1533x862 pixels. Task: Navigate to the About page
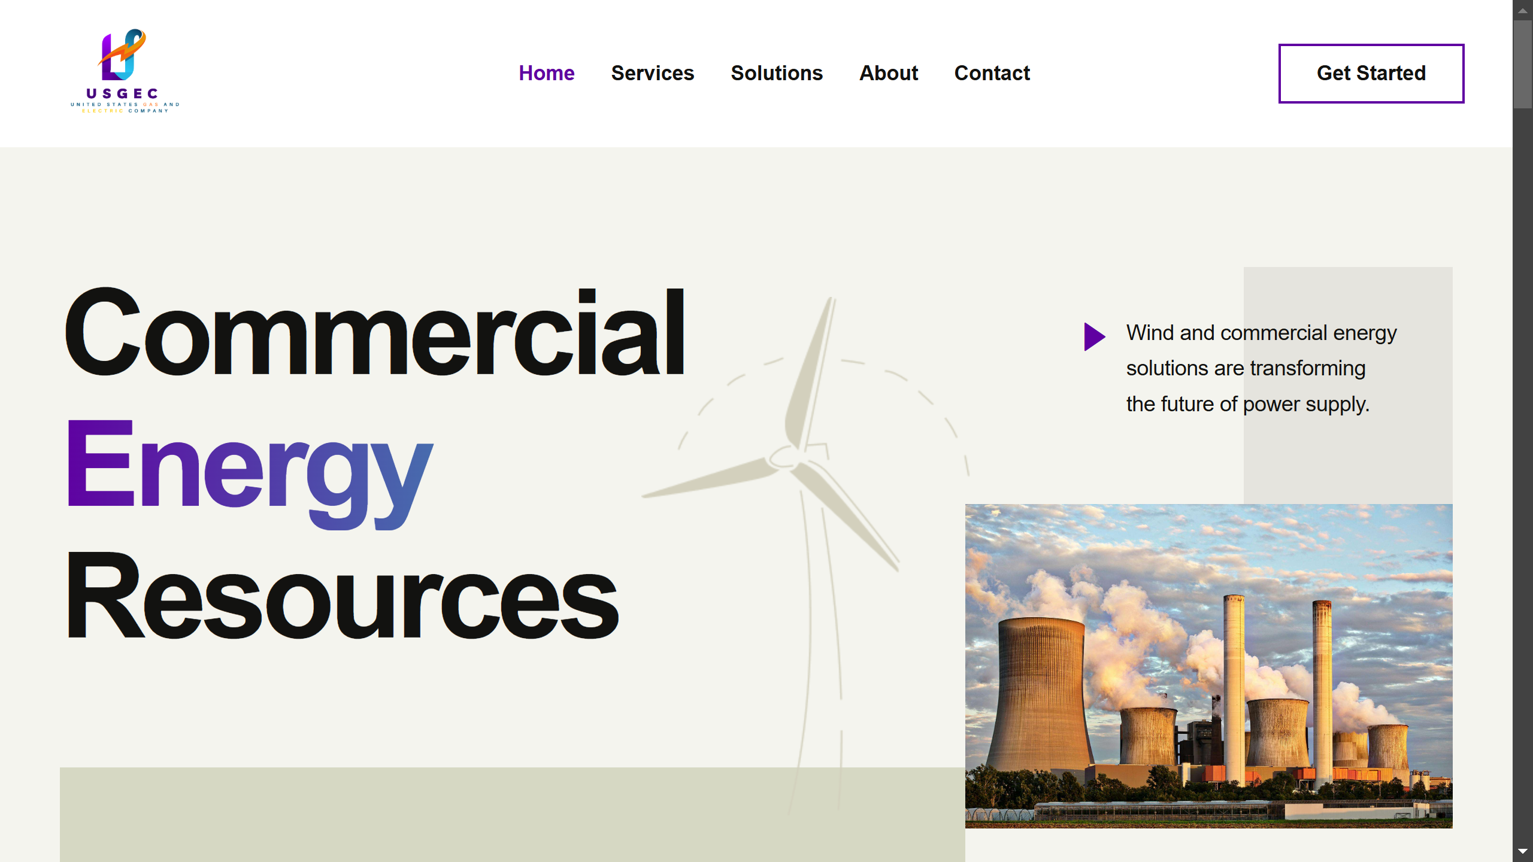click(888, 73)
